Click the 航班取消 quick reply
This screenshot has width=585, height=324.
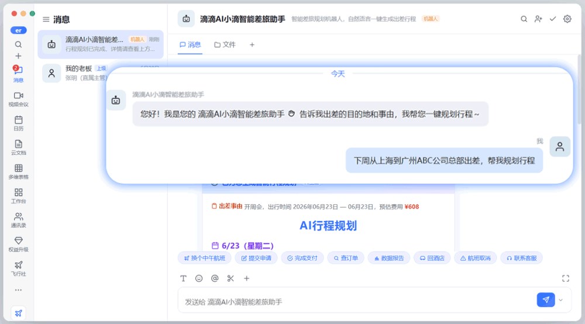point(475,258)
